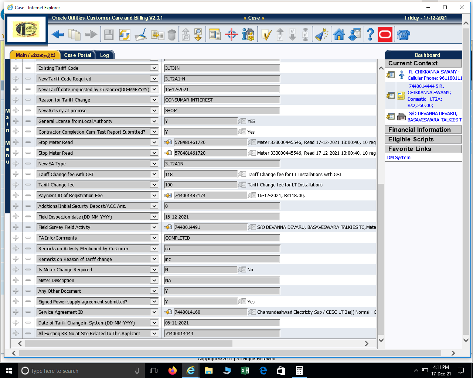The width and height of the screenshot is (473, 378).
Task: Click the Previous Item up-arrow search icon
Action: click(186, 35)
